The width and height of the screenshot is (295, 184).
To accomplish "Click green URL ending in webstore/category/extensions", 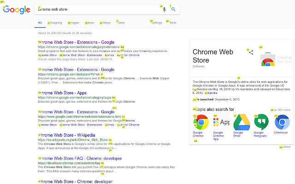I will pos(79,47).
